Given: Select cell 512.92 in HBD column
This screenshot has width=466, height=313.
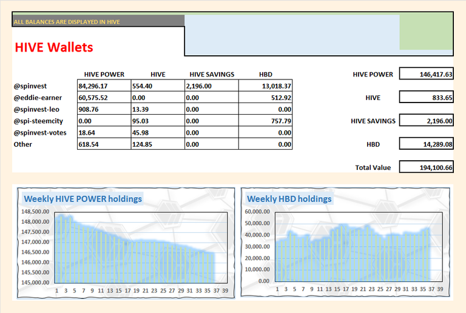Looking at the screenshot, I should point(265,98).
